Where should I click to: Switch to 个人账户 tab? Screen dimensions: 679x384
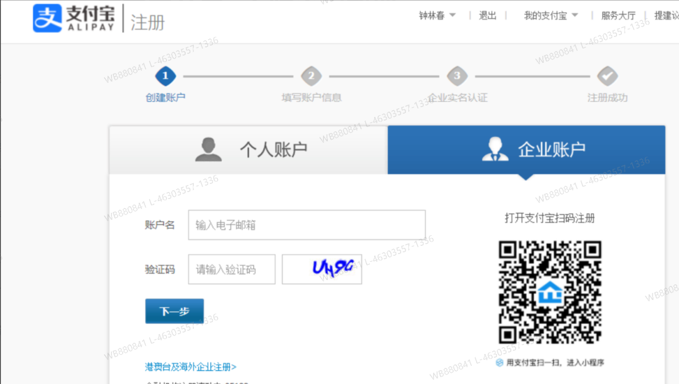point(249,150)
